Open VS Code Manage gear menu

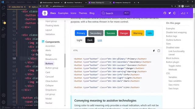pyautogui.click(x=3, y=102)
